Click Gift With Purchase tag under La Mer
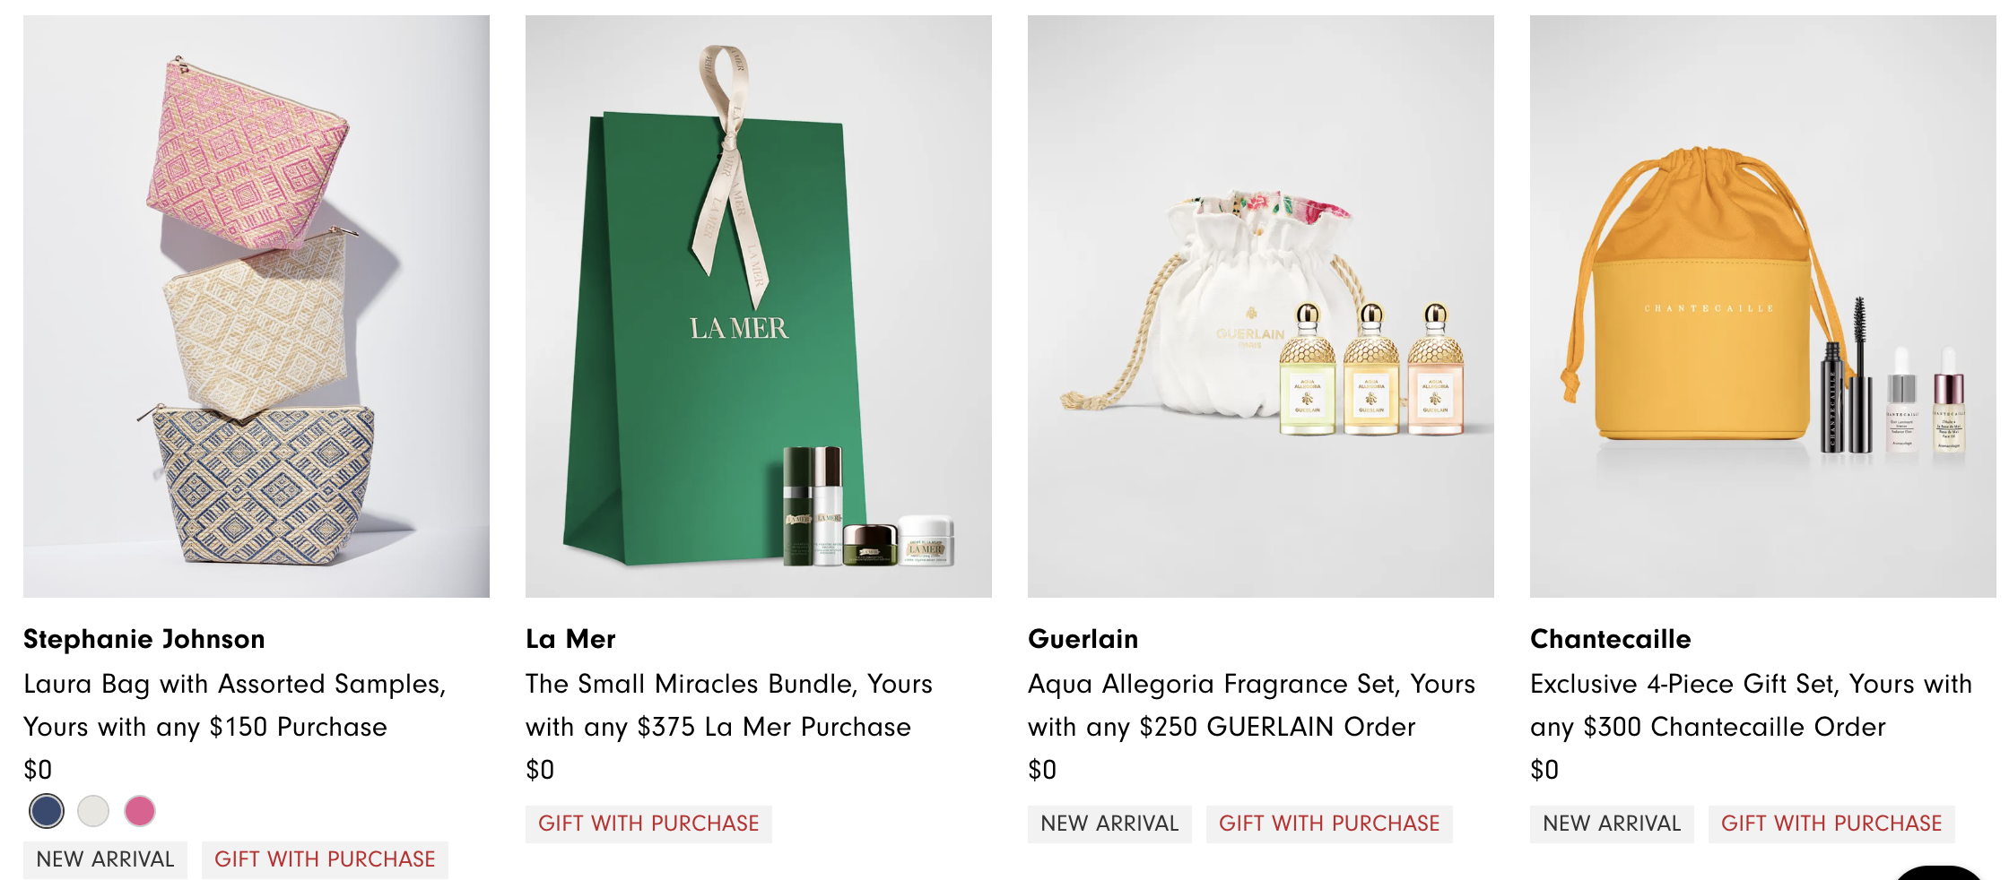The width and height of the screenshot is (2009, 880). 648,824
